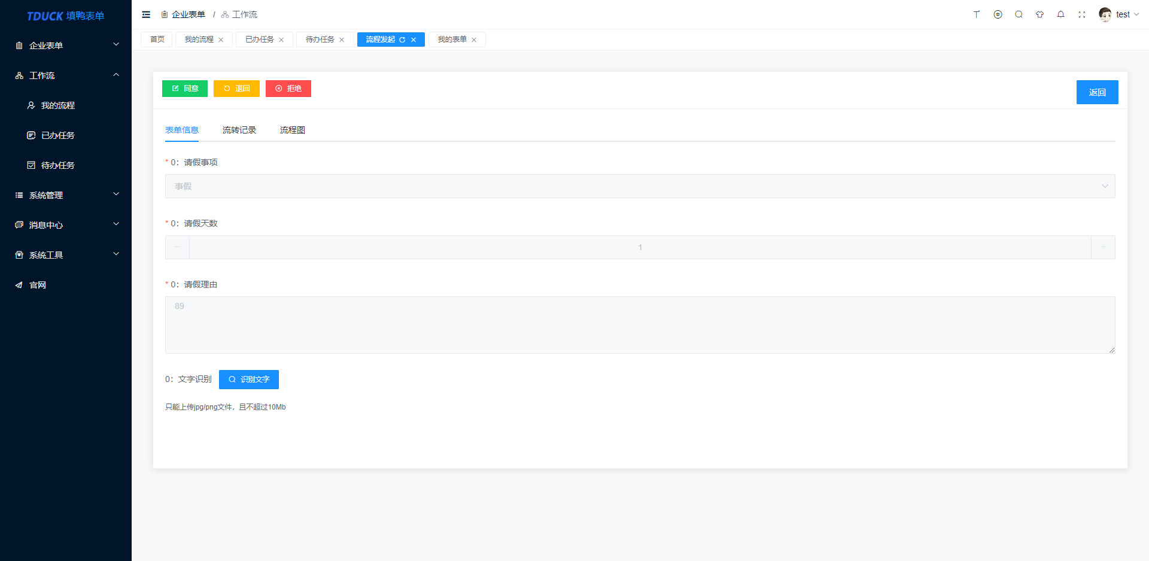Viewport: 1149px width, 561px height.
Task: Expand the 消息中心 sidebar menu
Action: pyautogui.click(x=66, y=225)
